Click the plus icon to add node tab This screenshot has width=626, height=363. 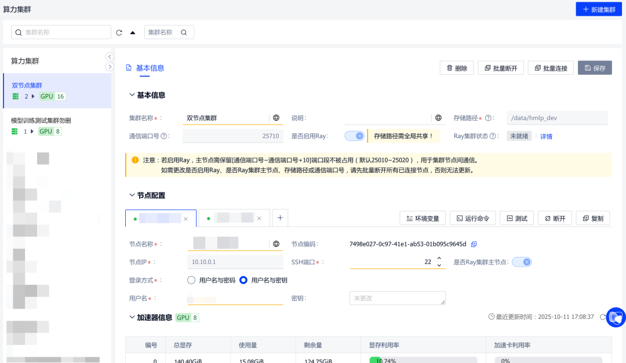pyautogui.click(x=280, y=218)
